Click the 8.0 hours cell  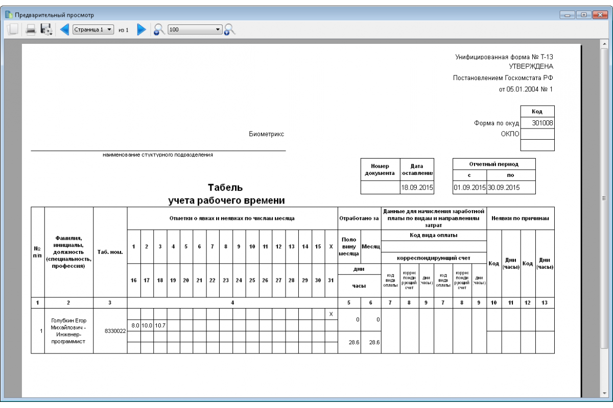click(x=135, y=325)
